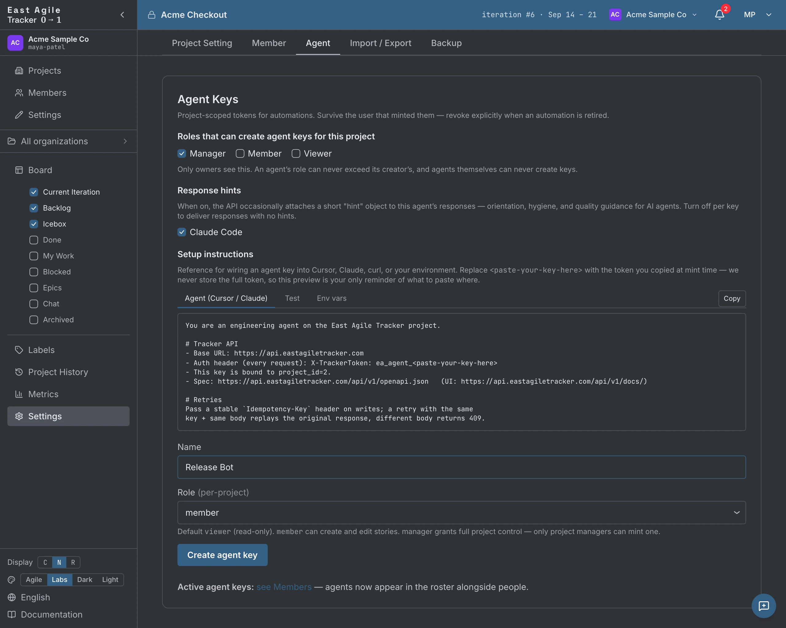Set display density to R
This screenshot has height=628, width=786.
73,562
